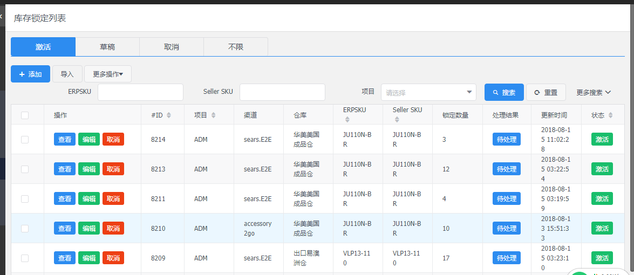
Task: Click 待处理 status for row 8214
Action: tap(507, 139)
